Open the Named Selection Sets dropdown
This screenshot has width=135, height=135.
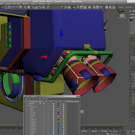57,7
